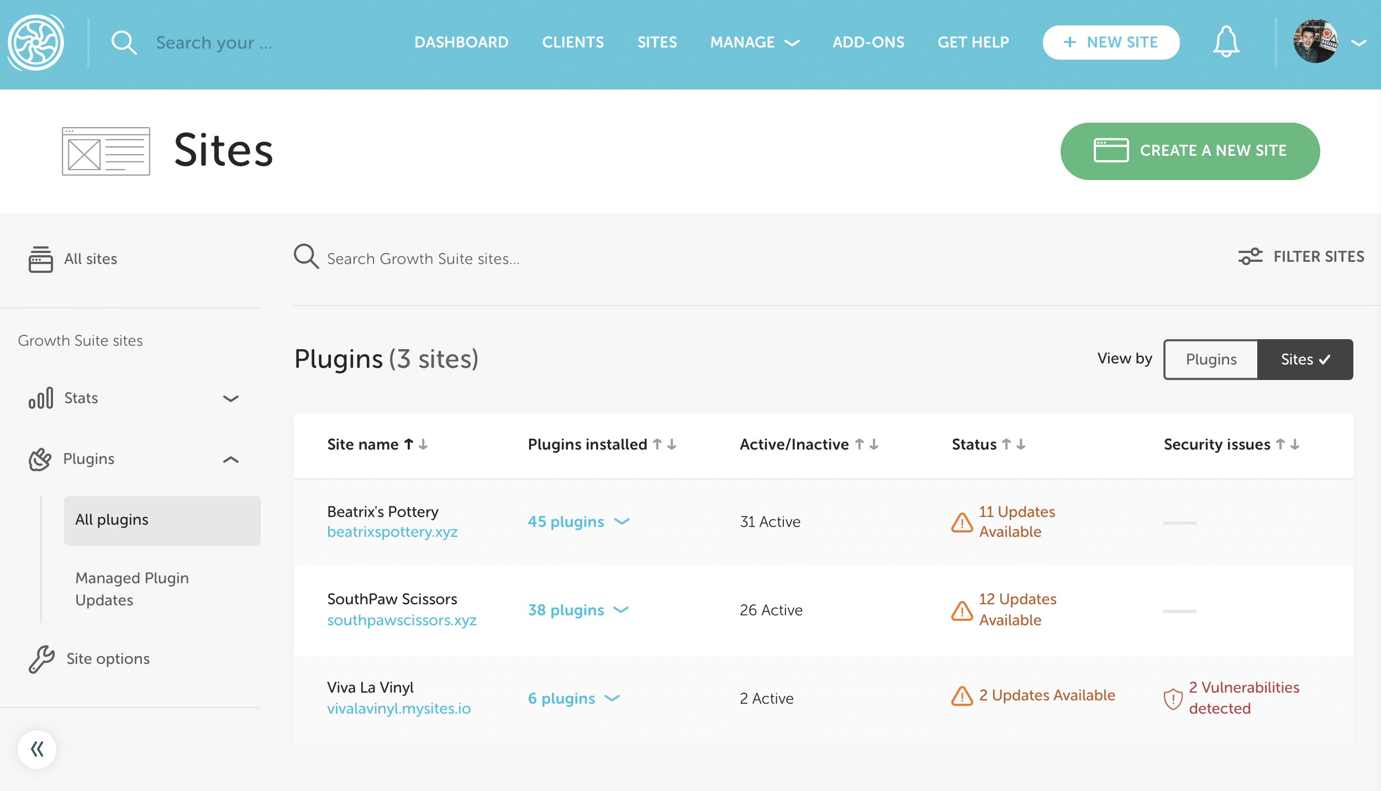
Task: Open Managed Plugin Updates sidebar item
Action: tap(132, 589)
